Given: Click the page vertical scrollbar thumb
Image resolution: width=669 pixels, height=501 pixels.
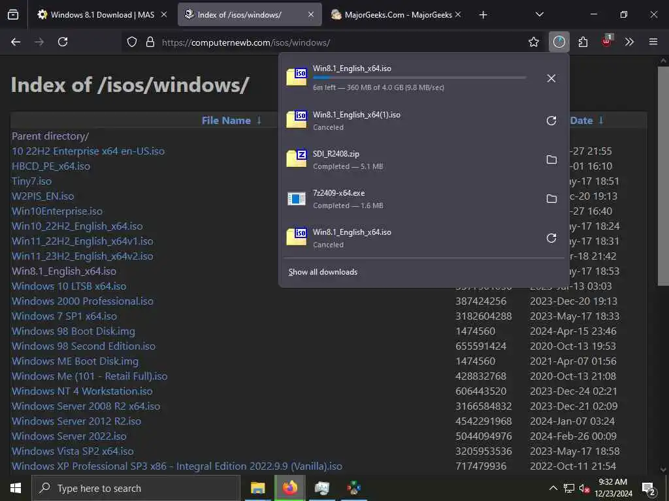Looking at the screenshot, I should pyautogui.click(x=663, y=176).
